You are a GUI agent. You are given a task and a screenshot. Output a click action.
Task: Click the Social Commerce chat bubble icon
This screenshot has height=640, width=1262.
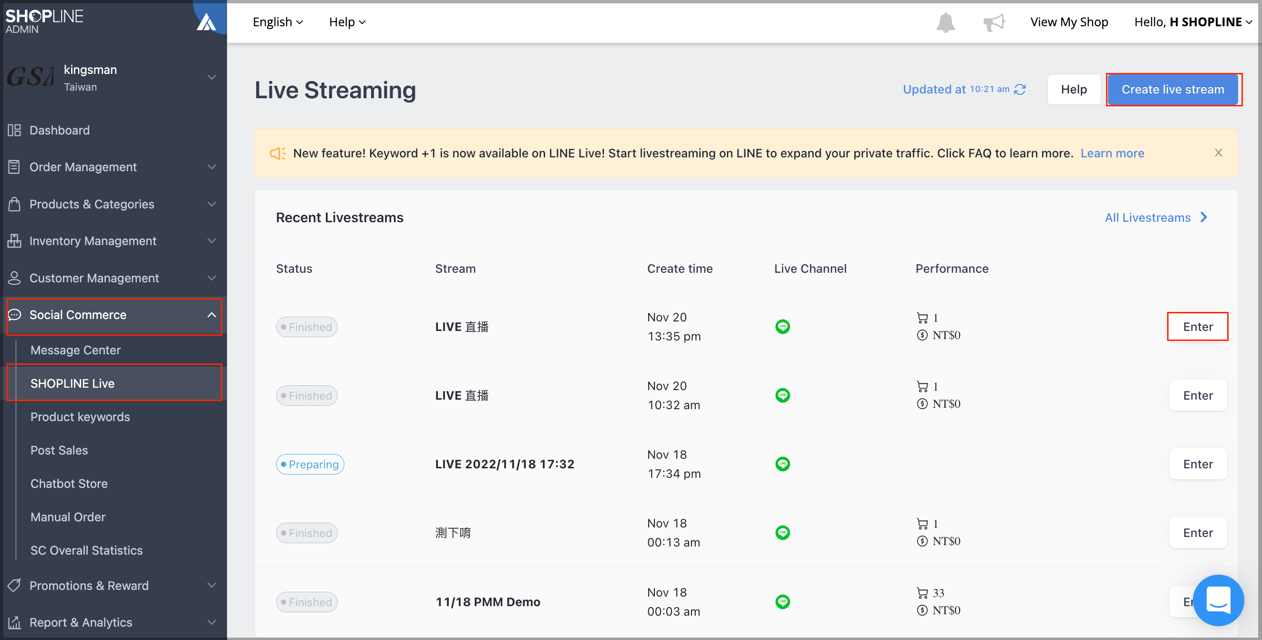coord(14,315)
